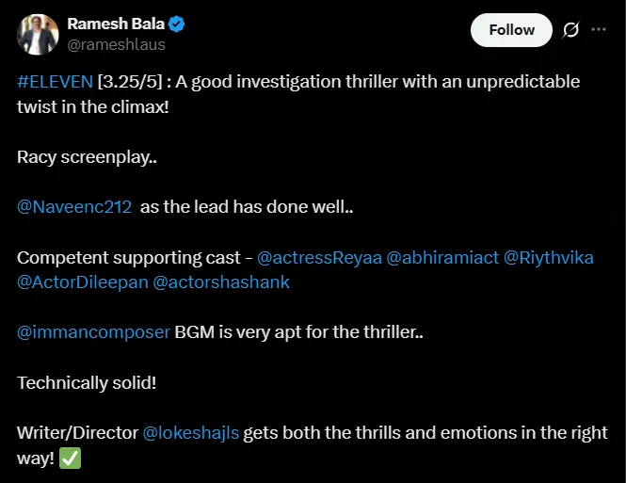The height and width of the screenshot is (483, 626).
Task: Click the "Racy screenplay.." text line
Action: [87, 157]
